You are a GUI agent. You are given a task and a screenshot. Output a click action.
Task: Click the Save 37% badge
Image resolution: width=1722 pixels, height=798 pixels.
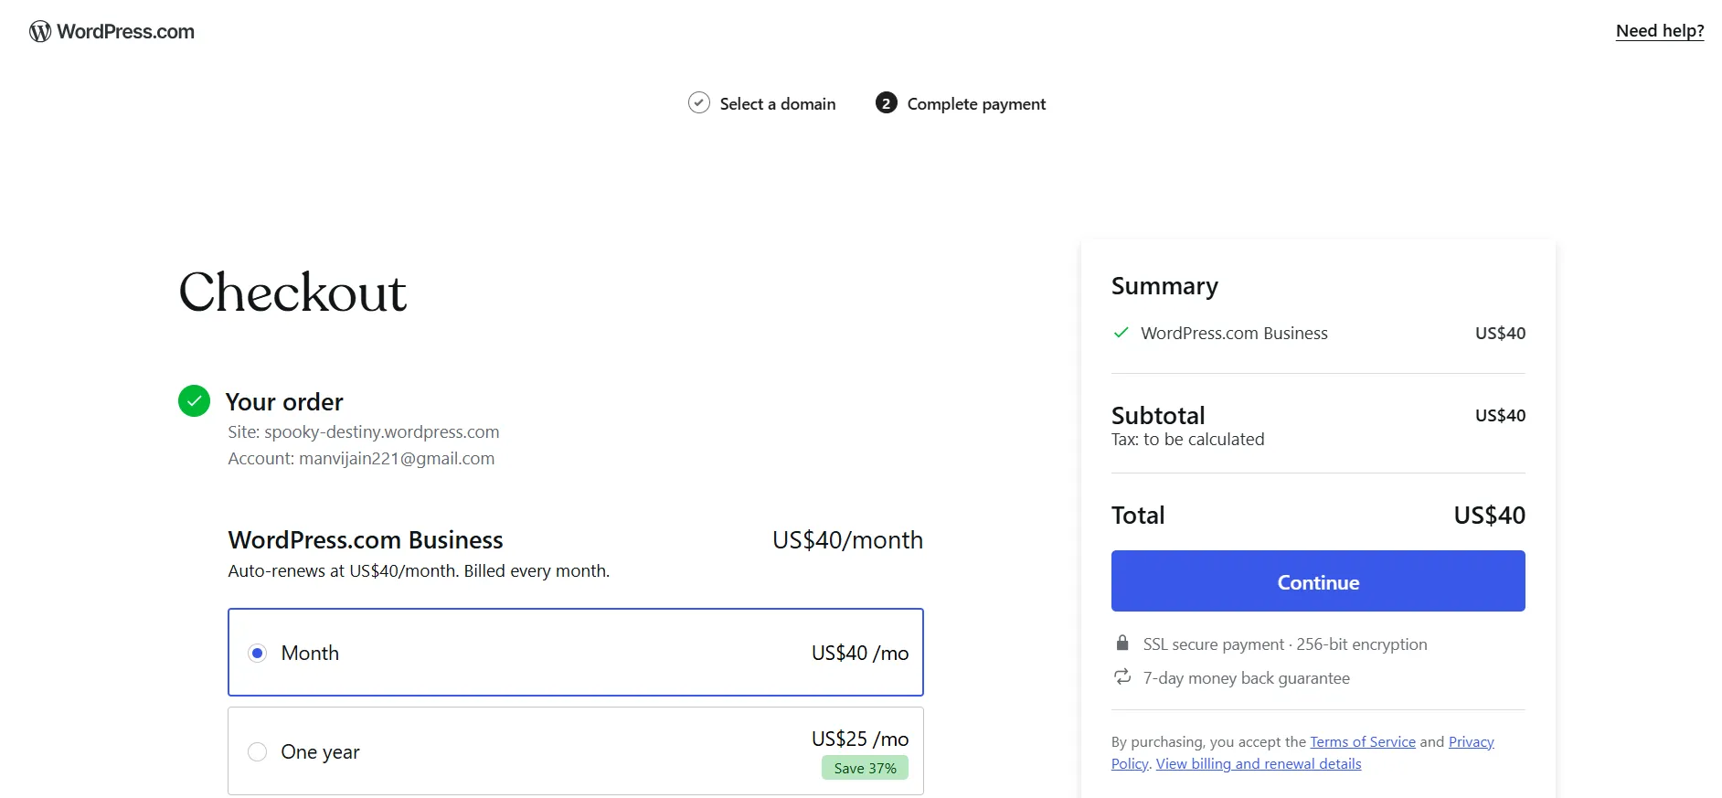(865, 768)
